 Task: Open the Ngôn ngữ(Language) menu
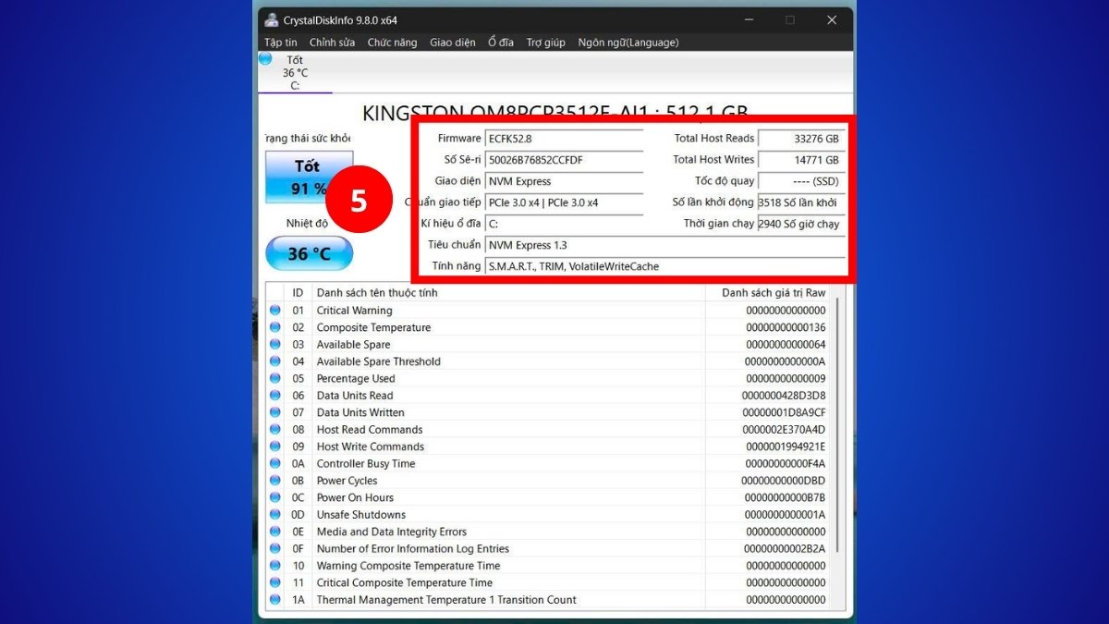pos(628,42)
